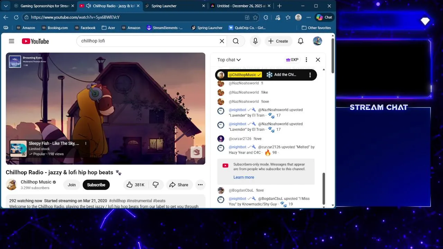This screenshot has height=249, width=443.
Task: Start voice search with the microphone
Action: [255, 41]
